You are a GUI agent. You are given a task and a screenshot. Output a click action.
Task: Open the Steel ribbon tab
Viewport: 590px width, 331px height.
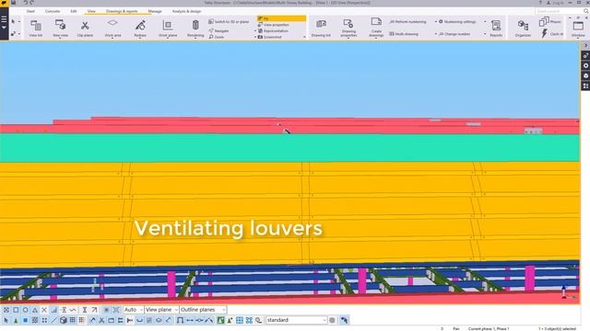(30, 11)
